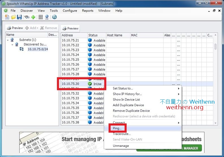Choose Ping... from the context menu
Viewport: 224px width, 157px height.
143,128
